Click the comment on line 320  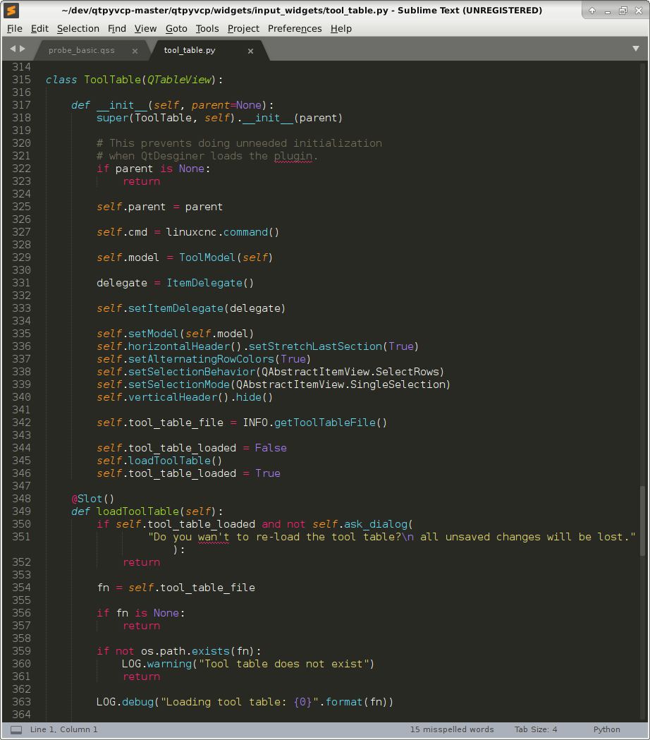pyautogui.click(x=239, y=143)
